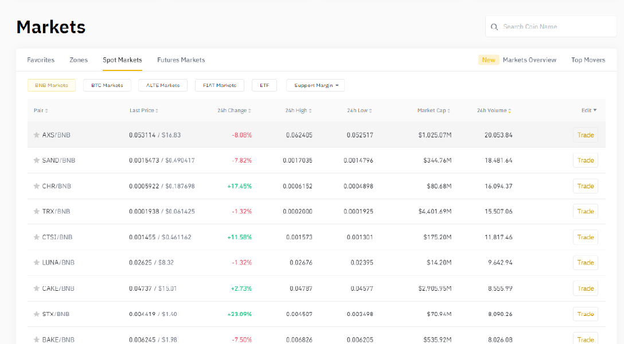This screenshot has width=624, height=344.
Task: Click the +17.45% change value
Action: (x=240, y=186)
